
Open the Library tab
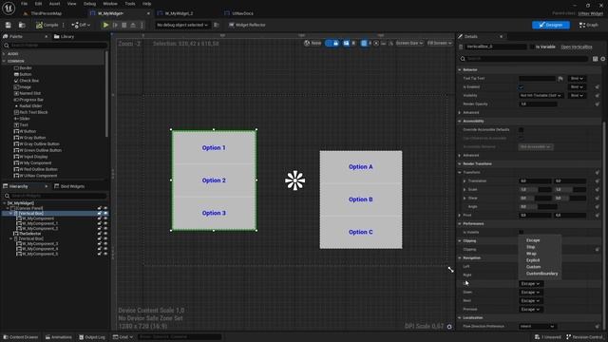[x=64, y=36]
